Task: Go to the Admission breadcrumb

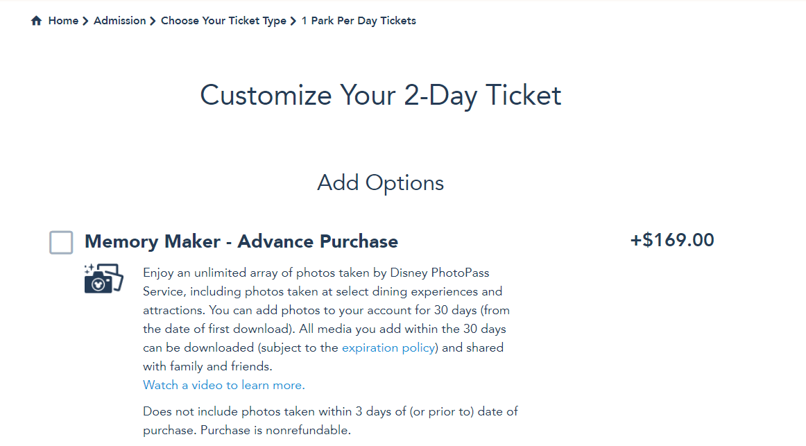Action: (120, 21)
